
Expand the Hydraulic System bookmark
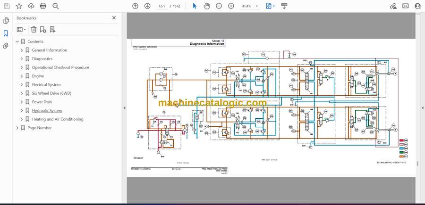click(22, 111)
